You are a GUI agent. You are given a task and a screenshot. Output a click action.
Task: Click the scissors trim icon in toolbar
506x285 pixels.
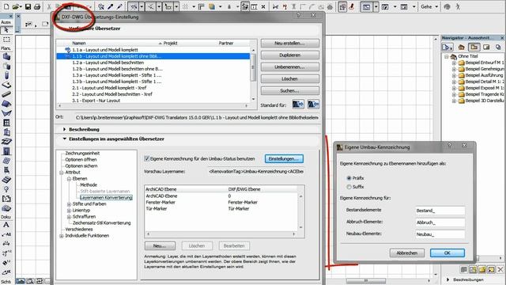pyautogui.click(x=275, y=6)
